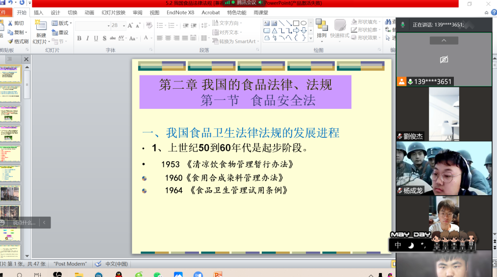Select the oval shape in shapes gallery
The width and height of the screenshot is (497, 277).
[x=304, y=23]
